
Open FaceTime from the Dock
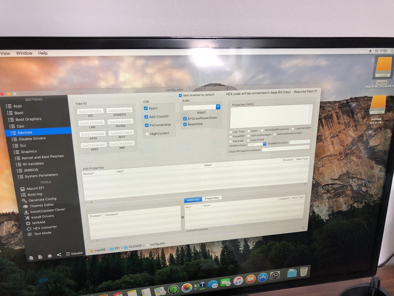pyautogui.click(x=226, y=283)
